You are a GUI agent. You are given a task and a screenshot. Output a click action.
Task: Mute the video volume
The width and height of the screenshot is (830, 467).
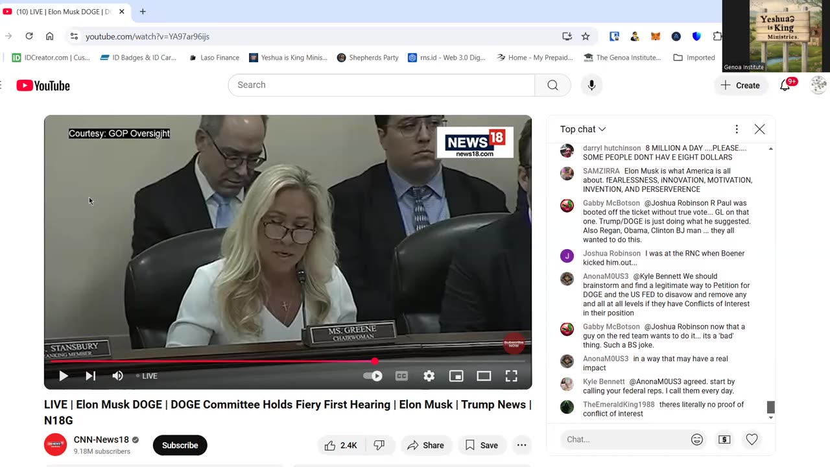117,376
